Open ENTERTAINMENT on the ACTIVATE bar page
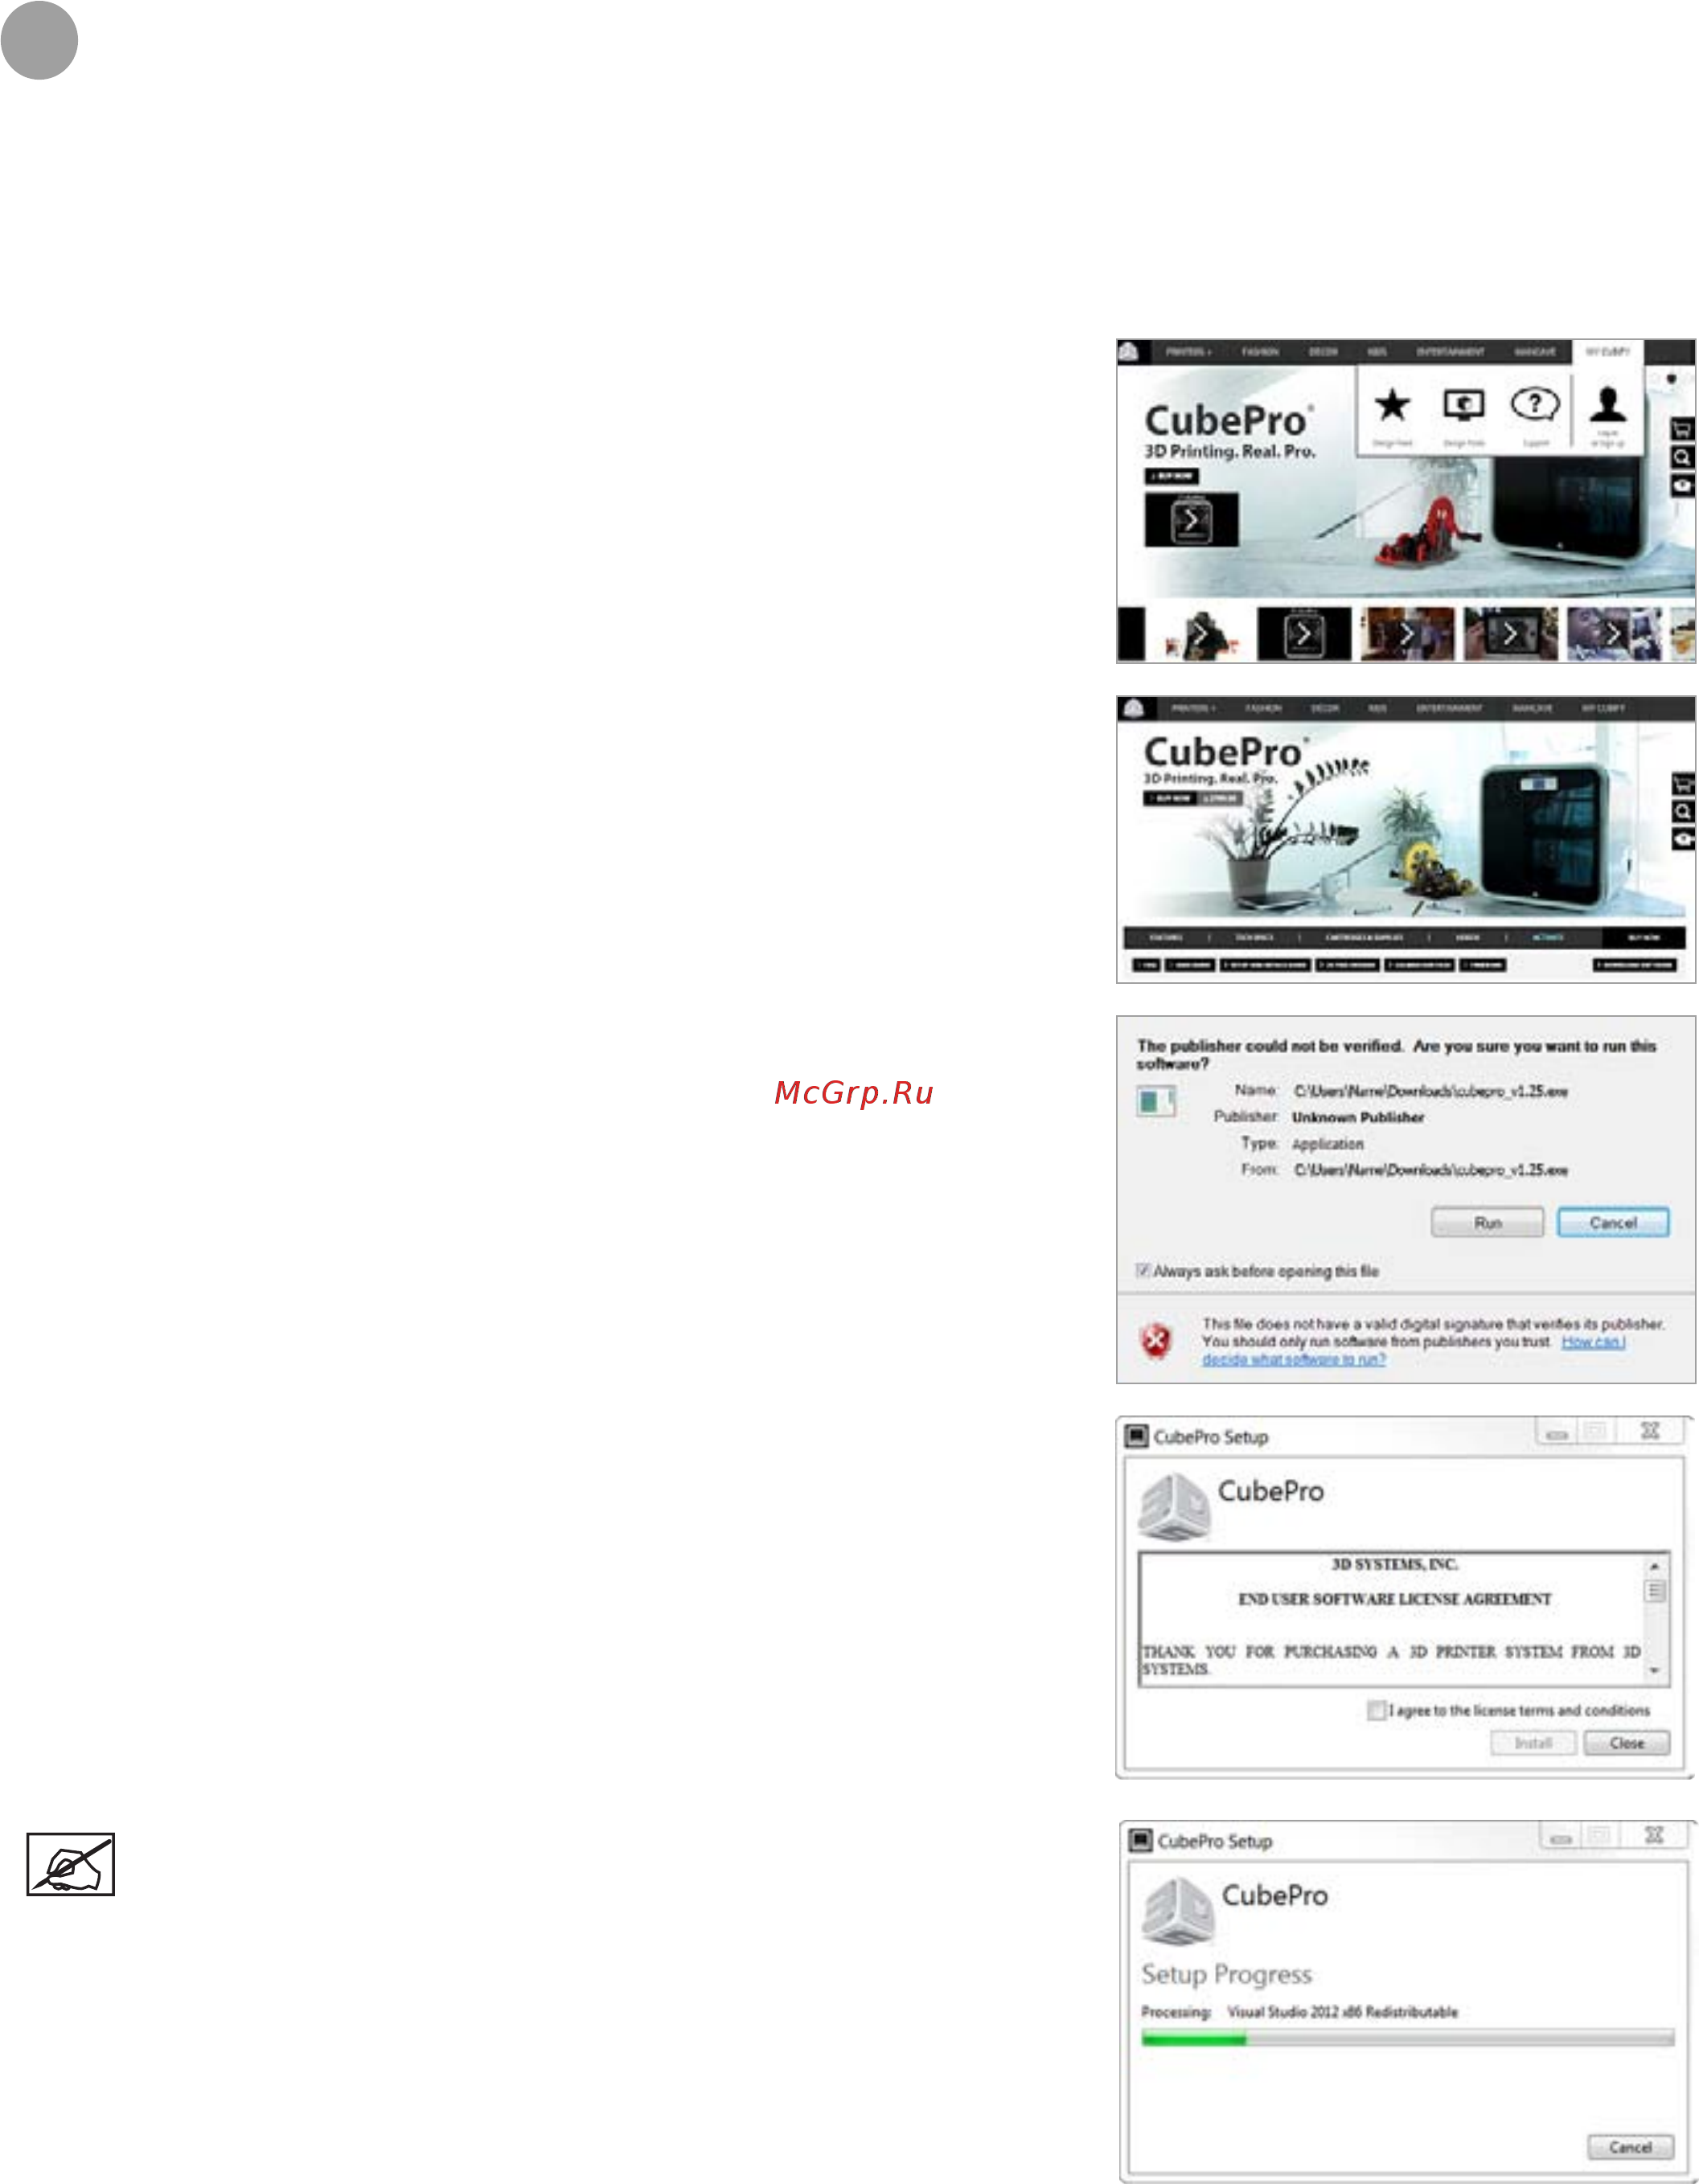The image size is (1699, 2184). coord(1449,708)
